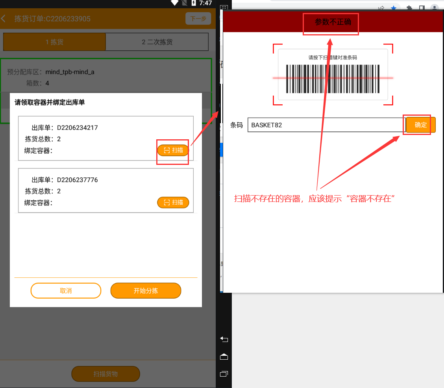Click the 确定 confirm button
Viewport: 444px width, 388px height.
tap(420, 125)
